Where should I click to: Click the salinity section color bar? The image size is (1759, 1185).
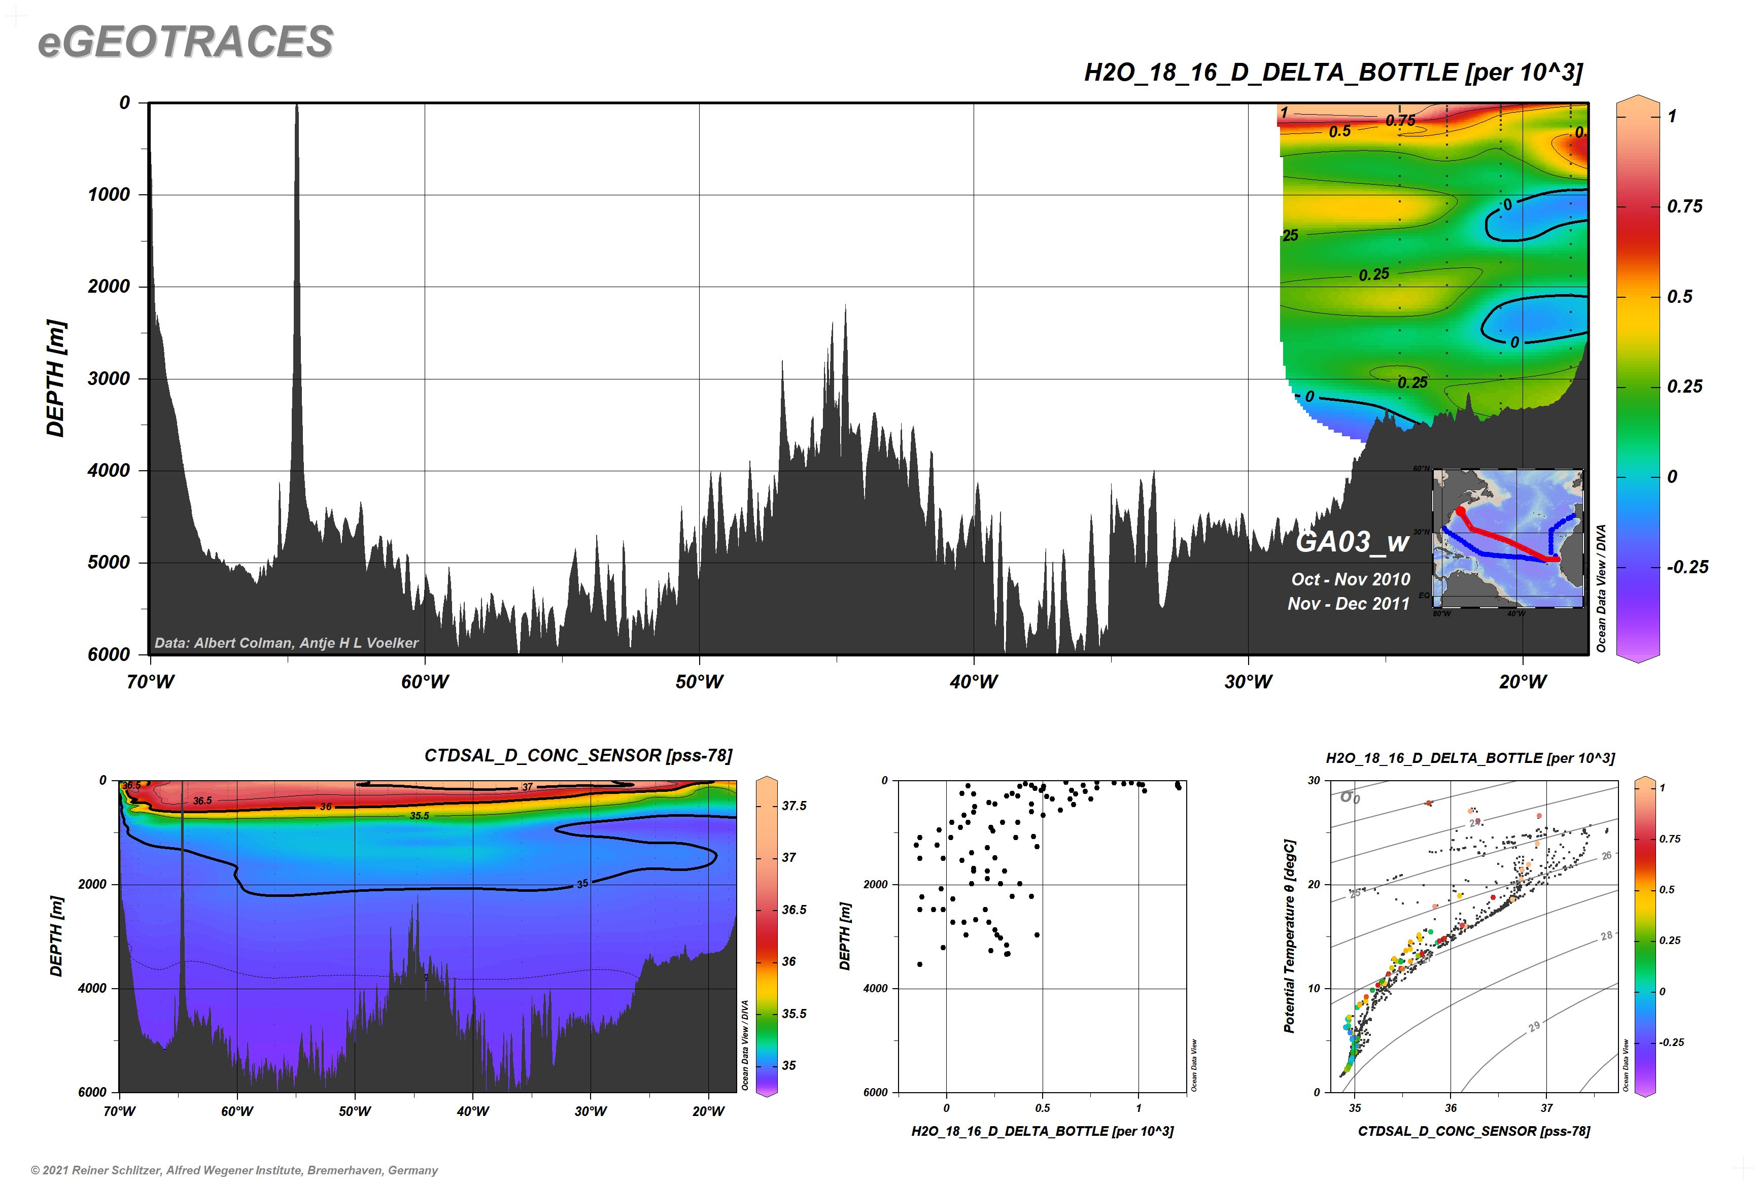(x=767, y=936)
